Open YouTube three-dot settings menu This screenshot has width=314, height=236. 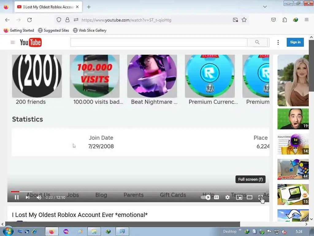[278, 42]
